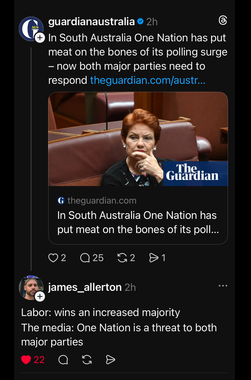Image resolution: width=251 pixels, height=380 pixels.
Task: Follow guardianaustralia via avatar plus button
Action: 40,38
